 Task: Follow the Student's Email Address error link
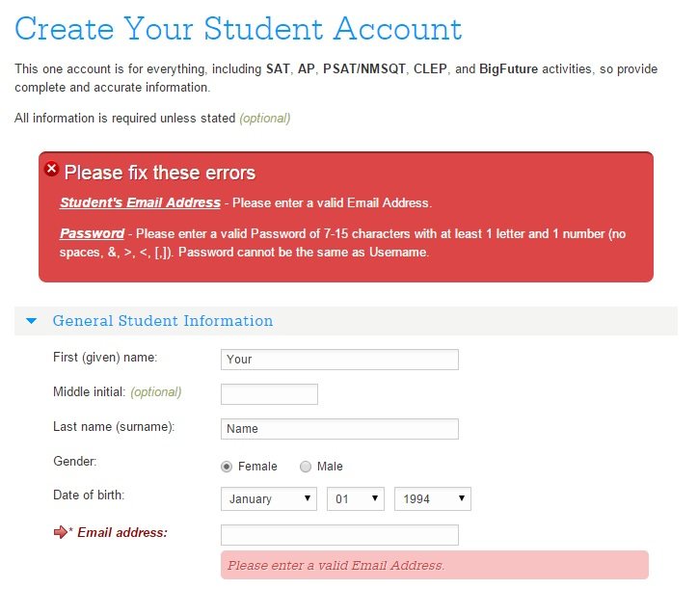click(x=140, y=202)
